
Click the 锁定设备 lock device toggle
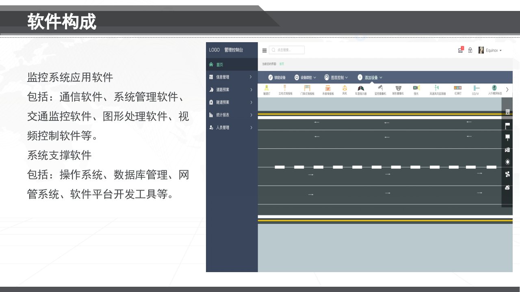pos(277,77)
